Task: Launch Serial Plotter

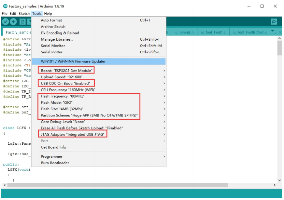Action: tap(99, 52)
